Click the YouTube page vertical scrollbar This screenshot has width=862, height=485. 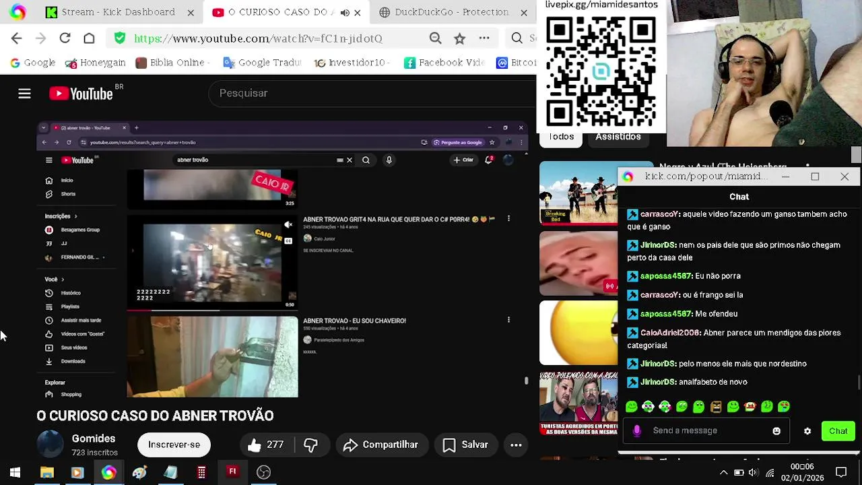coord(856,155)
